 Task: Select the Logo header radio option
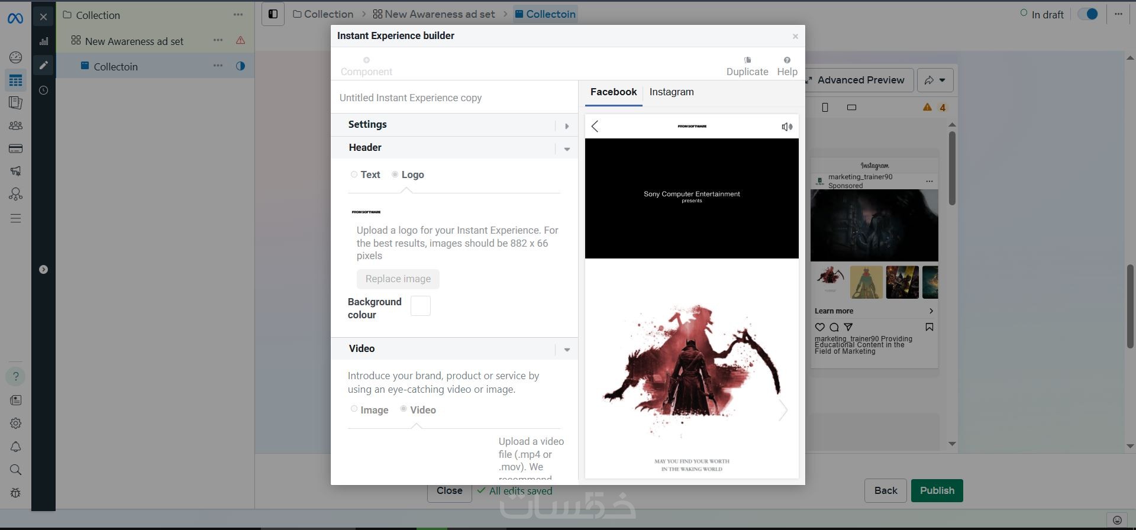point(395,174)
